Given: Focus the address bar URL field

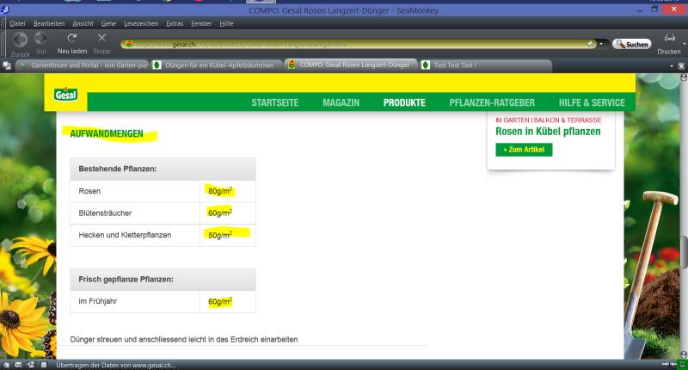Looking at the screenshot, I should pos(358,45).
